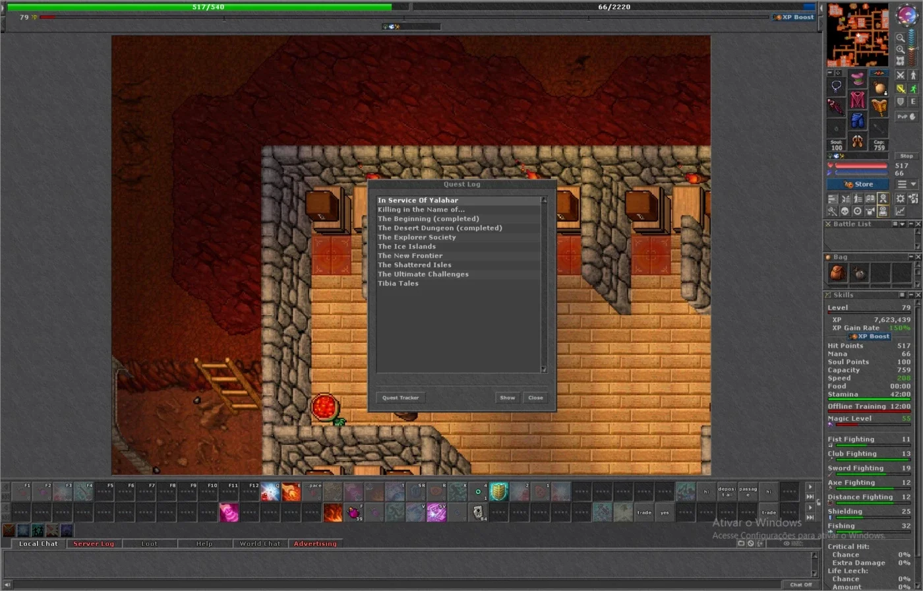The width and height of the screenshot is (923, 591).
Task: Use the mana potion hotkey F
Action: click(x=354, y=513)
